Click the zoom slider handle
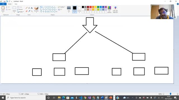 [171, 94]
